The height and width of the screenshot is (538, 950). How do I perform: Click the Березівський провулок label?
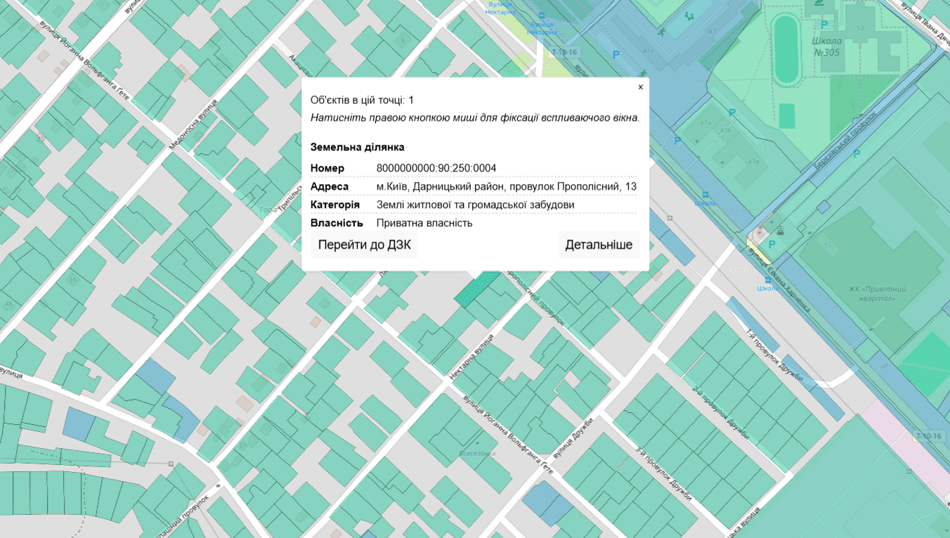pos(844,139)
